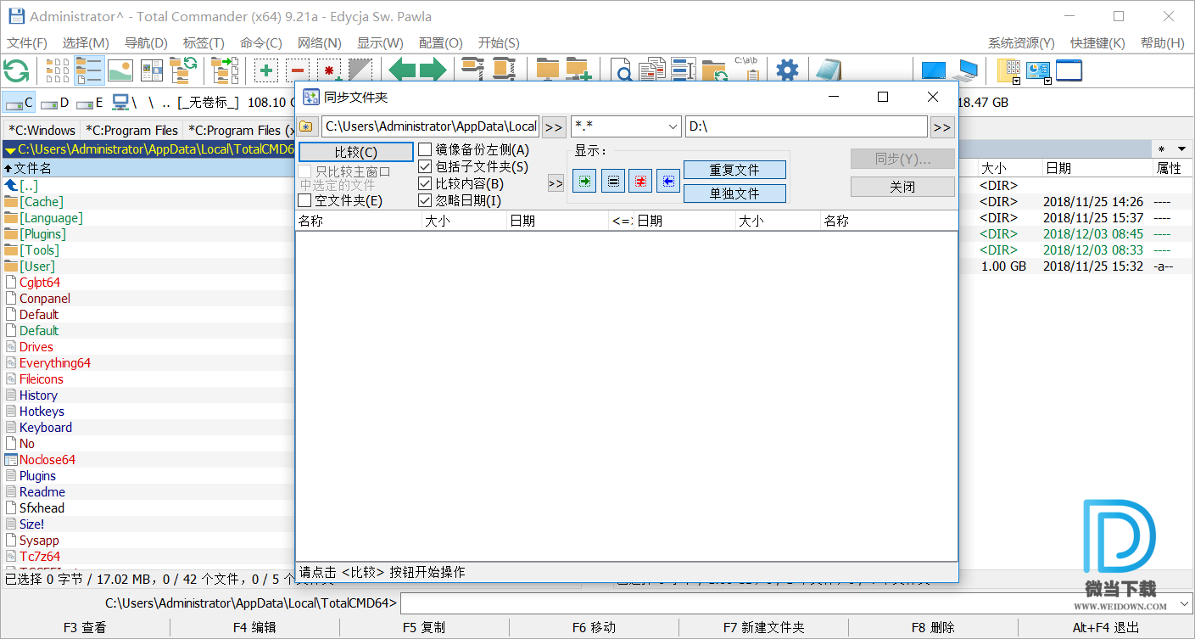The height and width of the screenshot is (639, 1195).
Task: Open thumbnail view icon in toolbar
Action: [120, 70]
